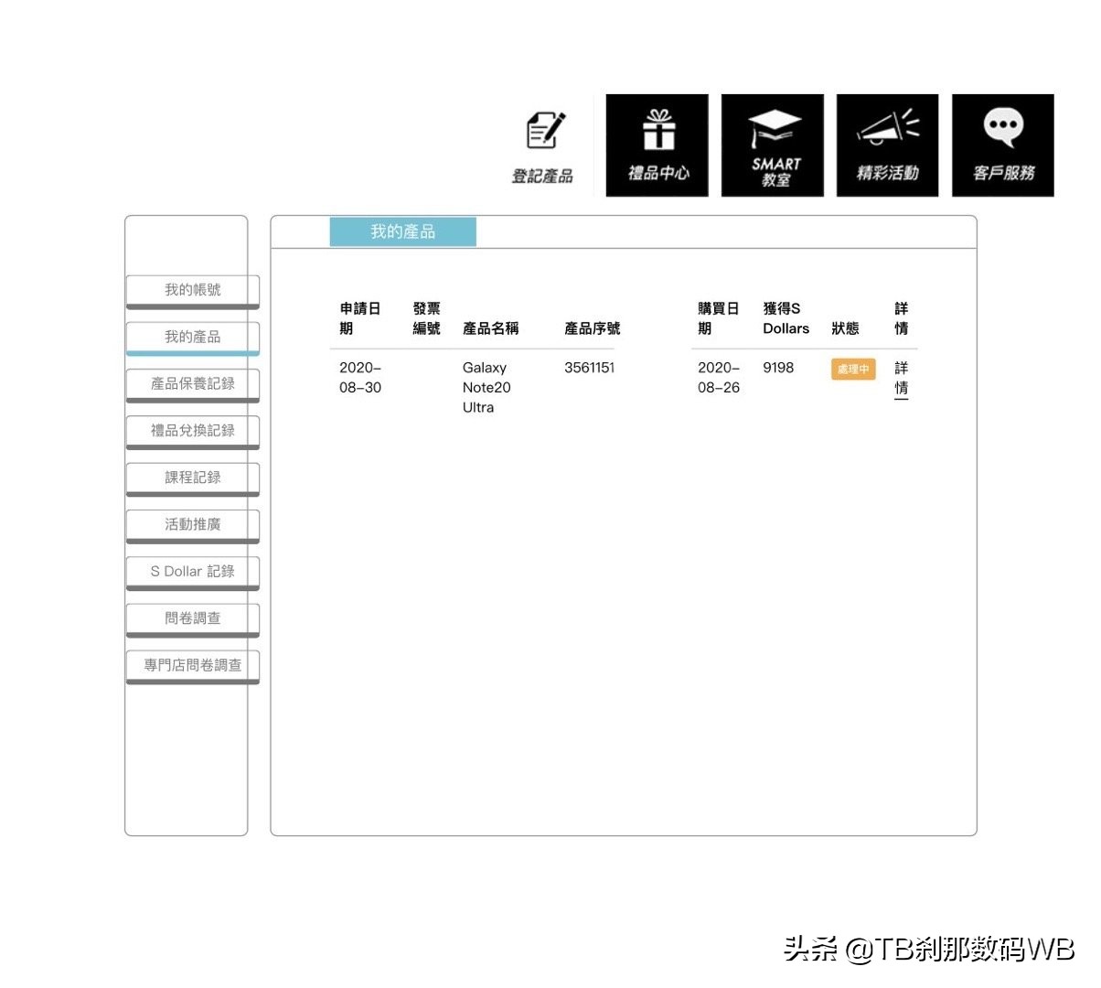
Task: Select 我的帳號 in the sidebar
Action: point(191,290)
